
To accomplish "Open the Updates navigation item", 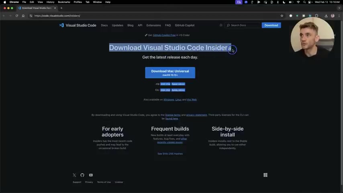I will point(117,25).
